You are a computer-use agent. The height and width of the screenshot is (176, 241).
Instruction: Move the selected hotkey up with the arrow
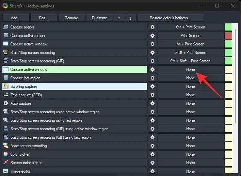point(119,18)
